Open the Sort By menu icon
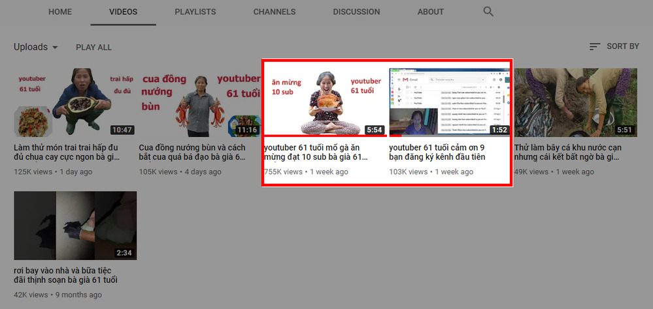The image size is (653, 309). [594, 47]
